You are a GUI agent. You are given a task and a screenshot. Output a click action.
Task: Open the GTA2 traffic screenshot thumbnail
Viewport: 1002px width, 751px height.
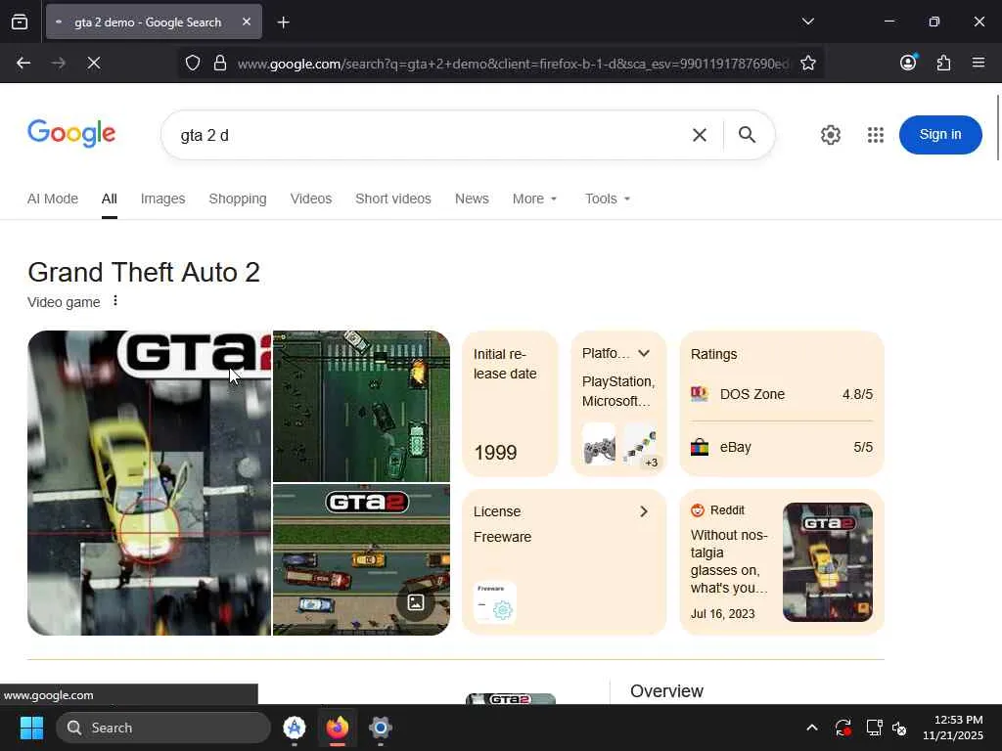point(362,560)
